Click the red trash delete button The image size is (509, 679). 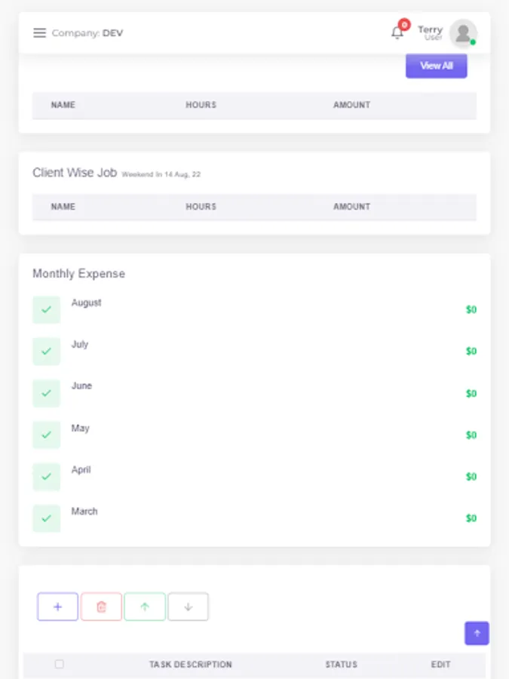click(x=101, y=607)
